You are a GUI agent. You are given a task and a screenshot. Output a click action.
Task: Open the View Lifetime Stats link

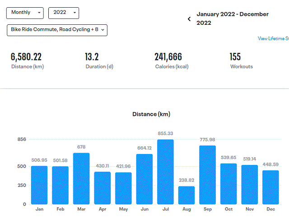(273, 39)
